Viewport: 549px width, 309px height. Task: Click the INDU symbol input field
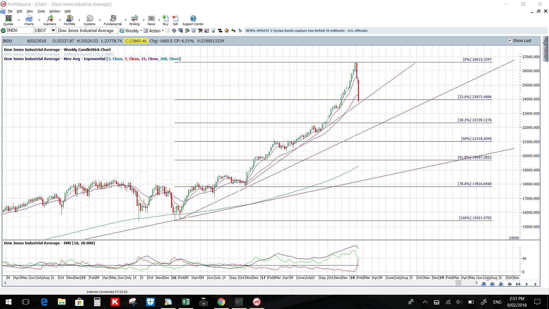[20, 31]
